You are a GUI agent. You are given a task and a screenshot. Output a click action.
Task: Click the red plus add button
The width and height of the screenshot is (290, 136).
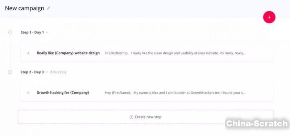[x=269, y=17]
